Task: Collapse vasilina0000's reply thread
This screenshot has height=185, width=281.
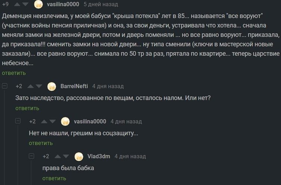Action: point(19,122)
